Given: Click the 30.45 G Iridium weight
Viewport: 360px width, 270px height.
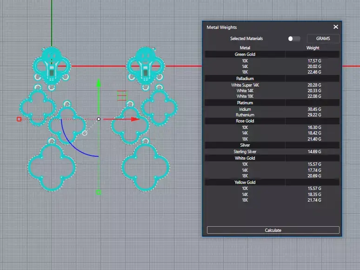Looking at the screenshot, I should [x=314, y=109].
